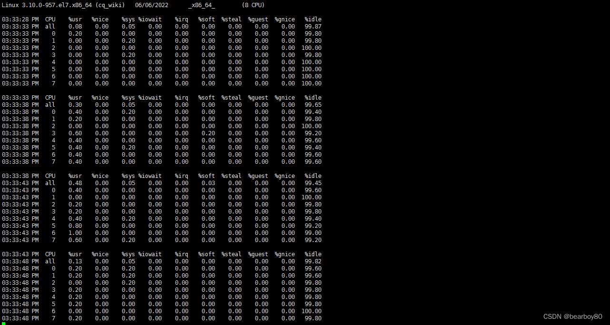Image resolution: width=610 pixels, height=325 pixels.
Task: Click the %guest column header
Action: tap(258, 19)
